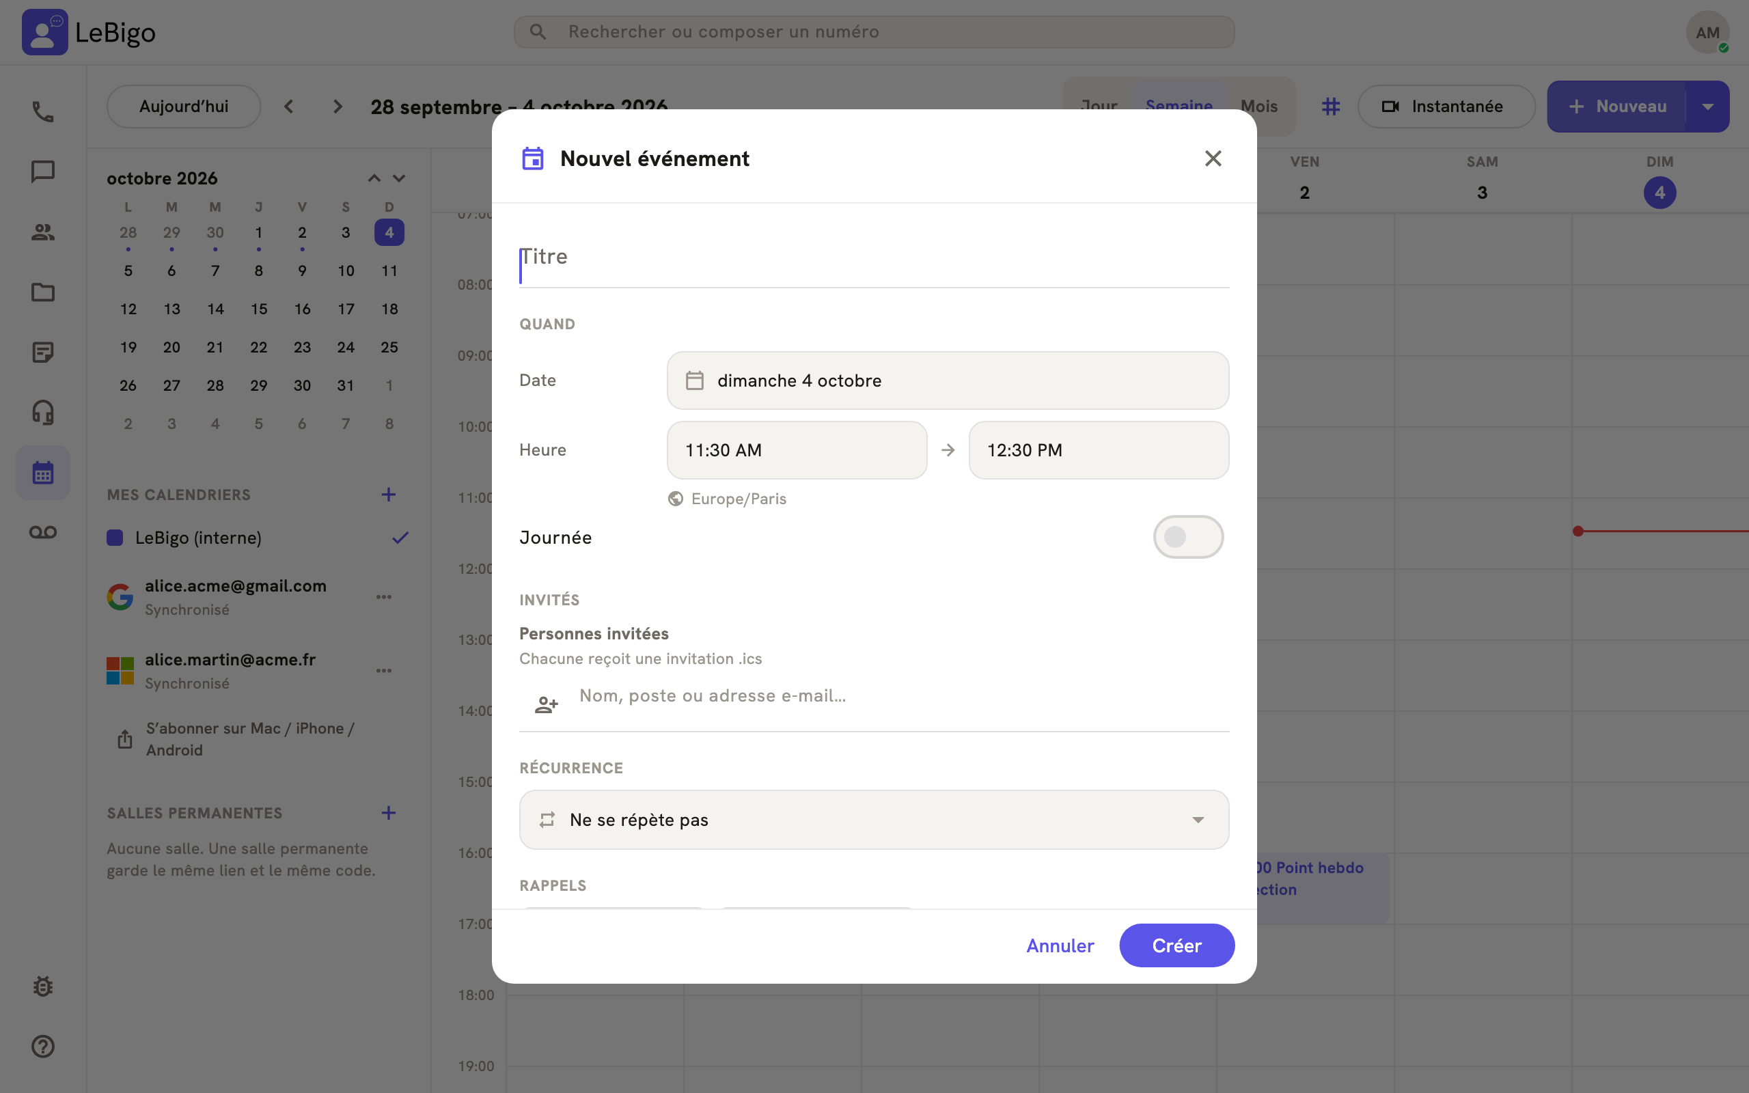
Task: Open options for alice.martin@acme.fr calendar
Action: pyautogui.click(x=384, y=671)
